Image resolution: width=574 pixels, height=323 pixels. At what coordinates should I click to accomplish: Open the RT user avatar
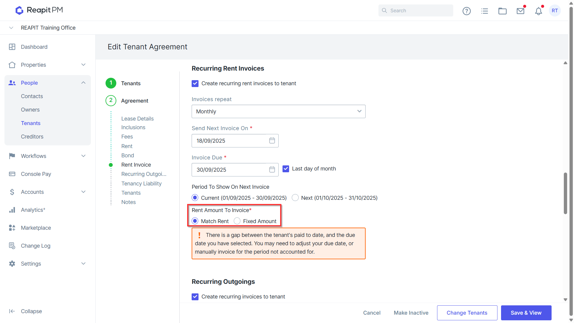pyautogui.click(x=555, y=11)
